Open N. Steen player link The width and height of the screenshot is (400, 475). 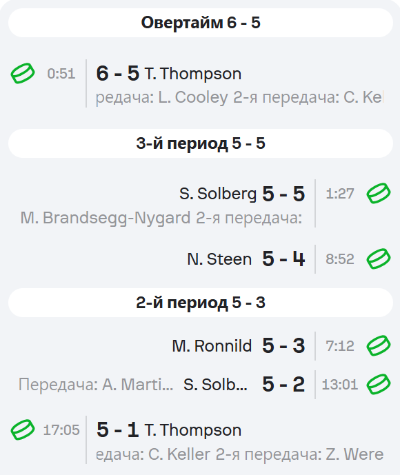coord(219,259)
